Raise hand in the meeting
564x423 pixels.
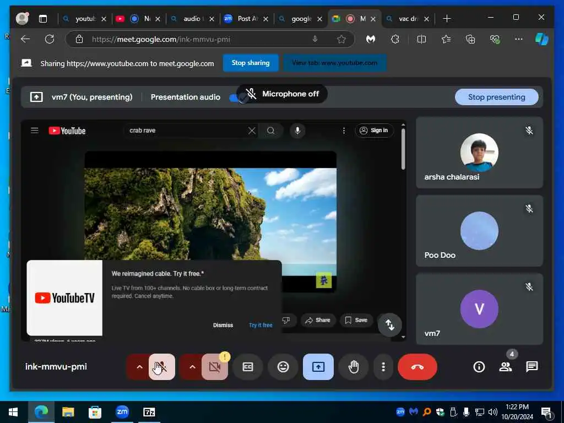(354, 367)
